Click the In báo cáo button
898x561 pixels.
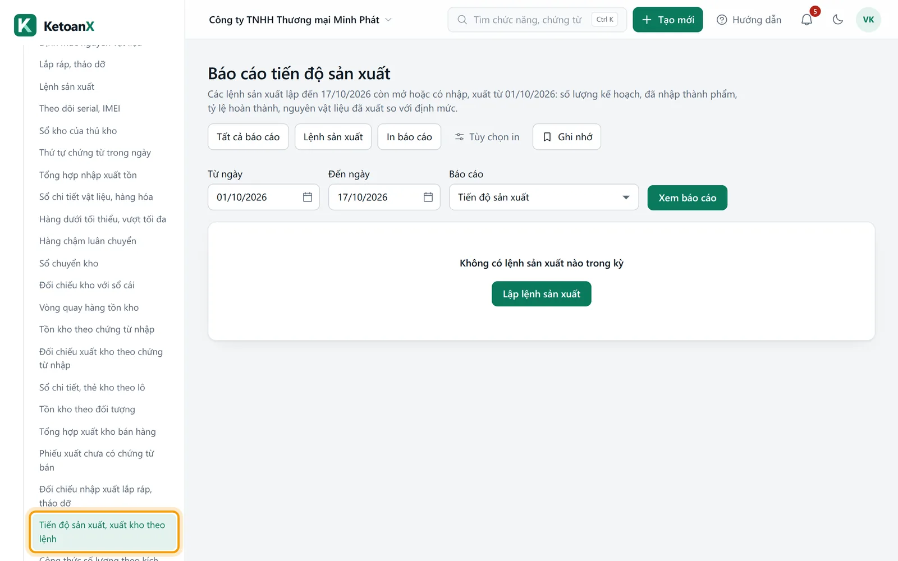coord(409,137)
